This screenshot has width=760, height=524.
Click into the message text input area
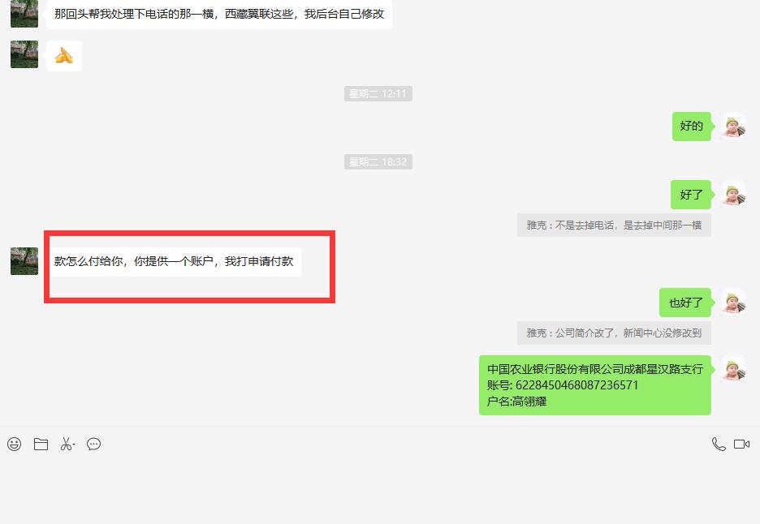[380, 487]
